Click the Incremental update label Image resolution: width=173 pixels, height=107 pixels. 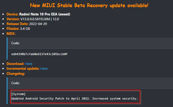click(23, 69)
